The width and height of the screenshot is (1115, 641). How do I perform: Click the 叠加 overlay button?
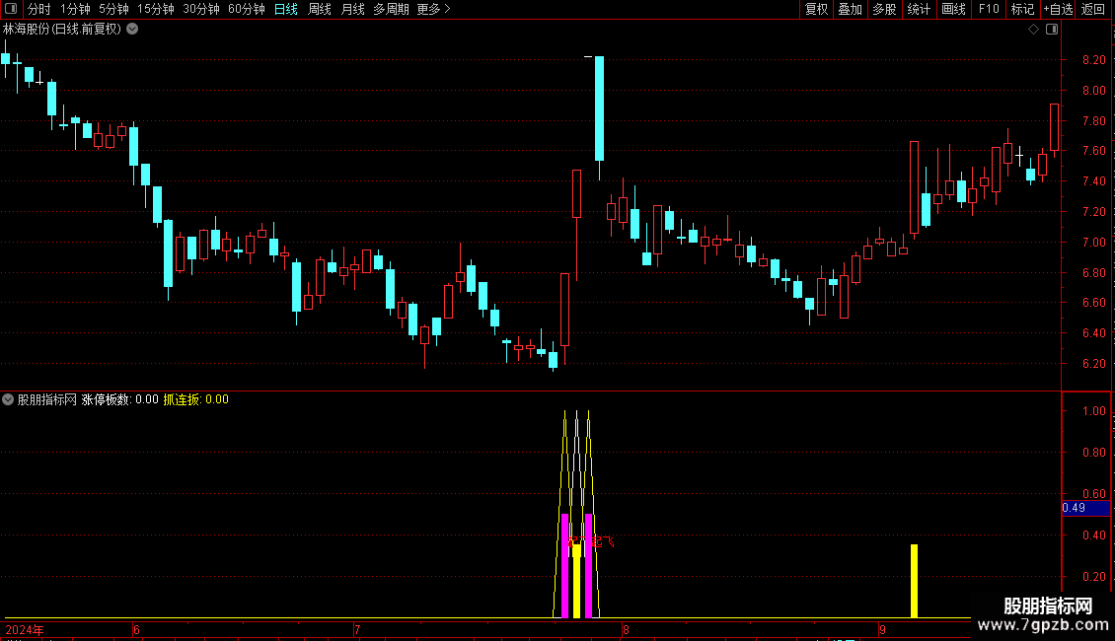click(x=850, y=9)
